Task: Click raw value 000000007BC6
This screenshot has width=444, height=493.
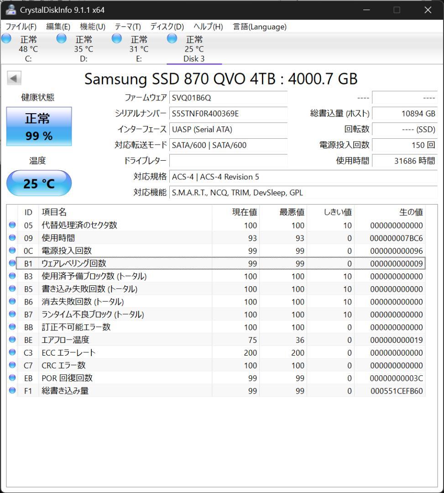Action: (396, 238)
